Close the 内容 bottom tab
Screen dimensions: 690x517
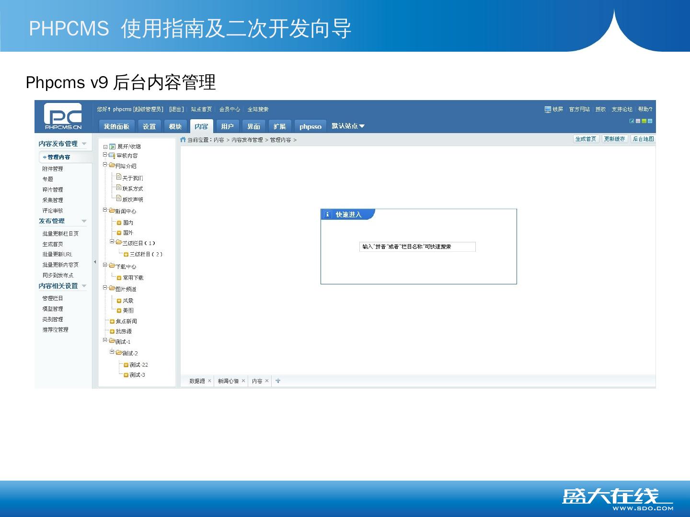(267, 381)
